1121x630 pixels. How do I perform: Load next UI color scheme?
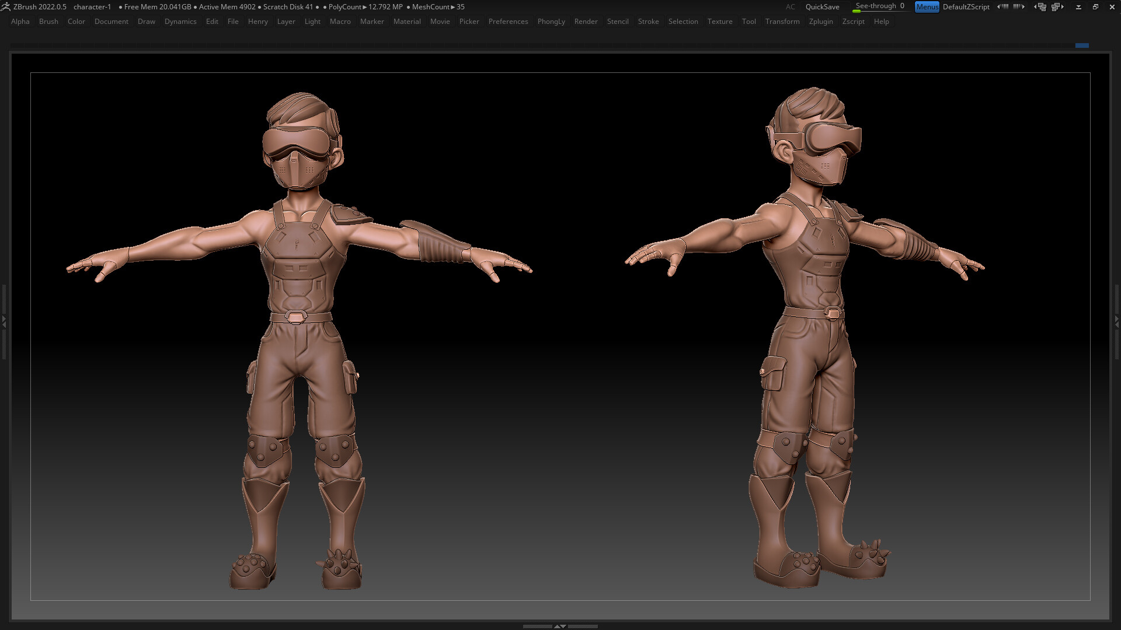coord(1019,6)
